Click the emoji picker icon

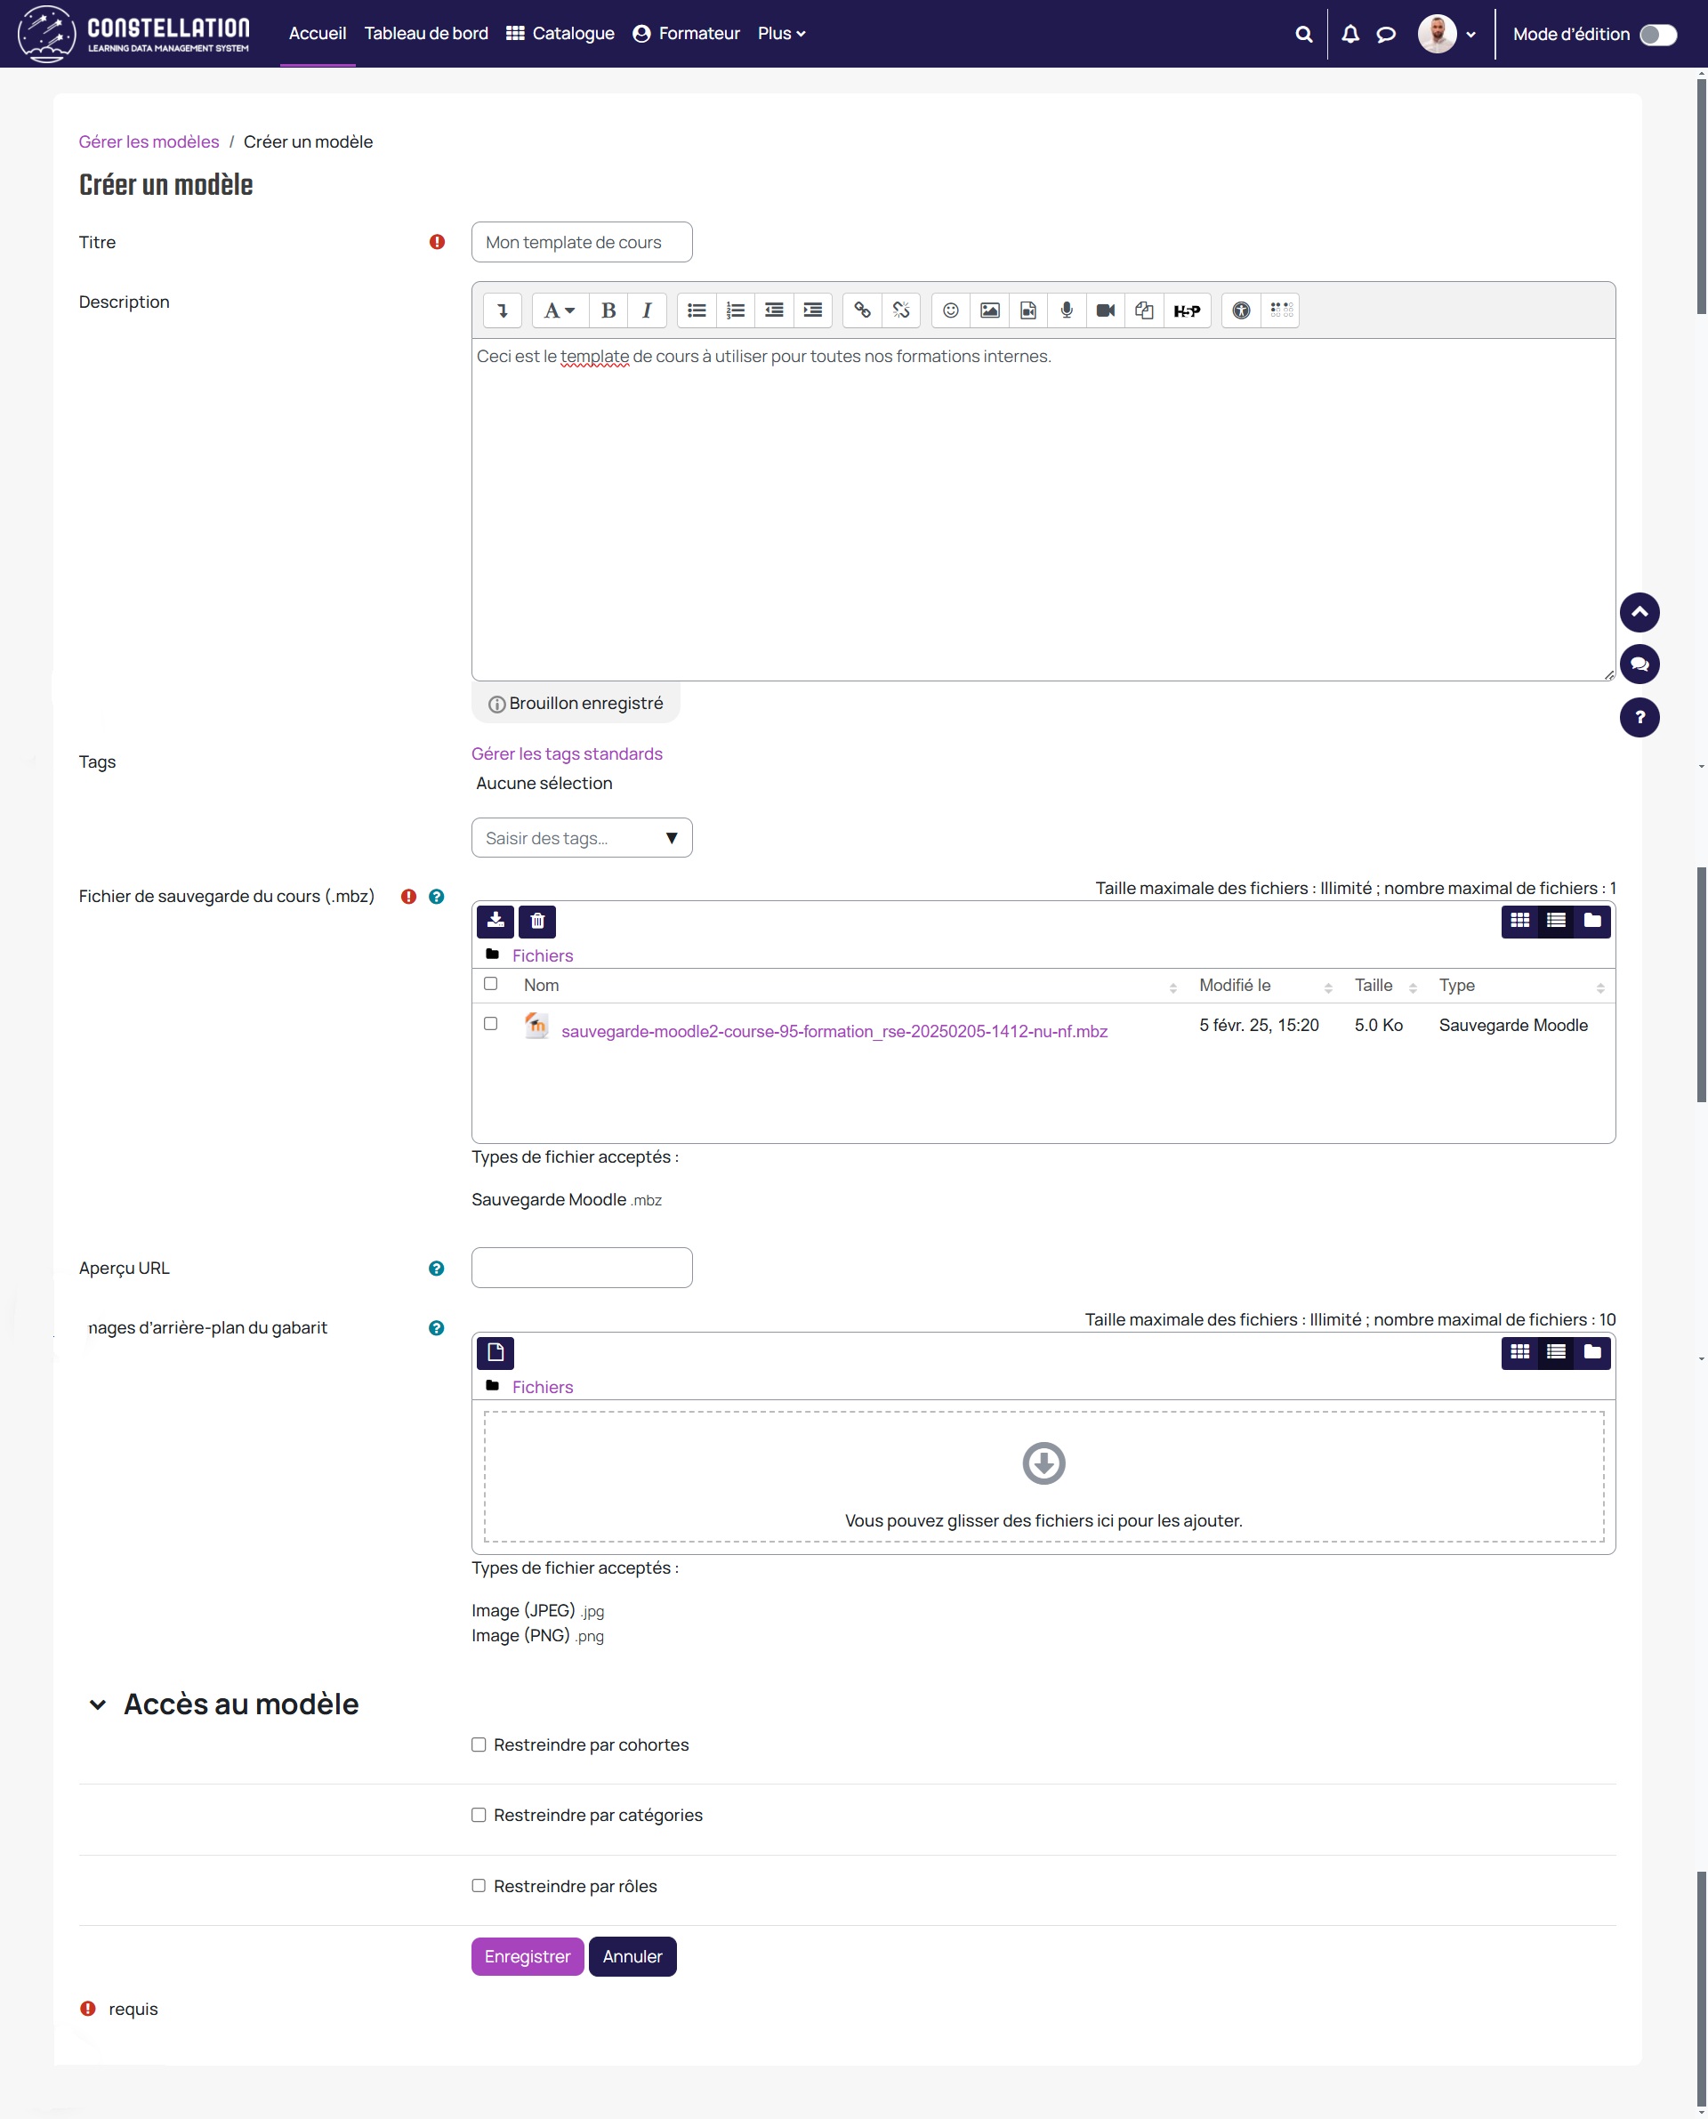[x=950, y=310]
